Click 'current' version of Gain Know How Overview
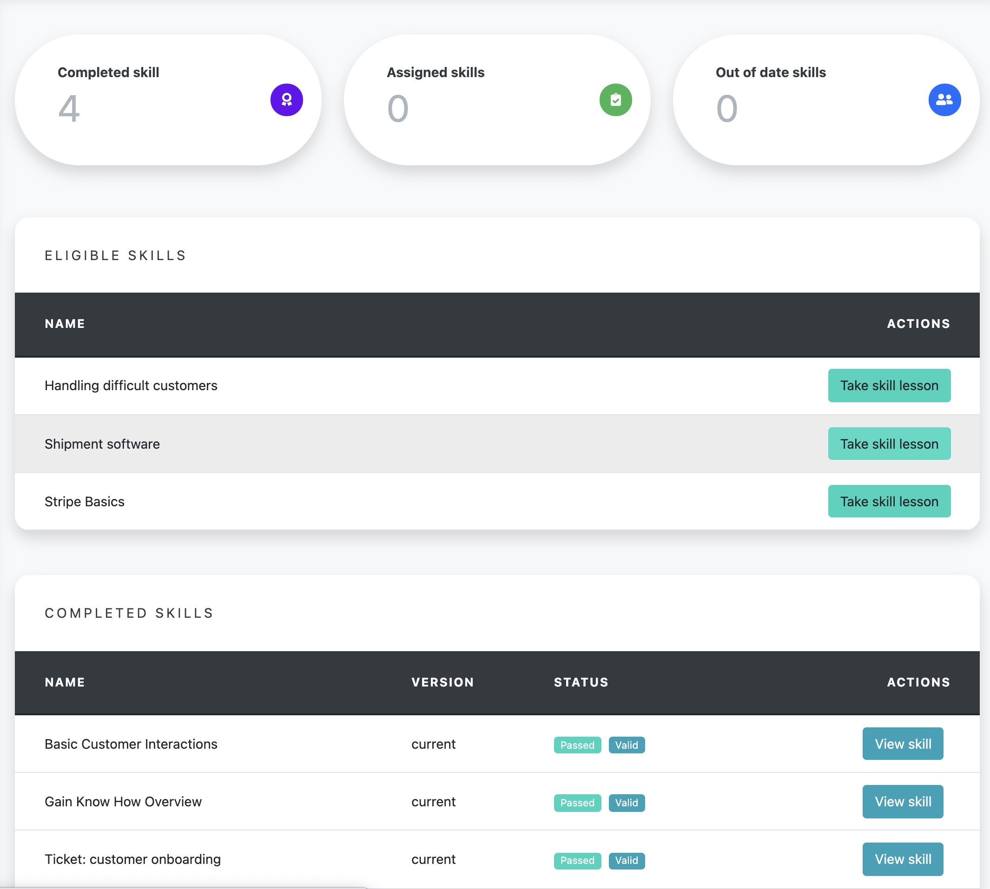This screenshot has height=889, width=990. click(433, 802)
